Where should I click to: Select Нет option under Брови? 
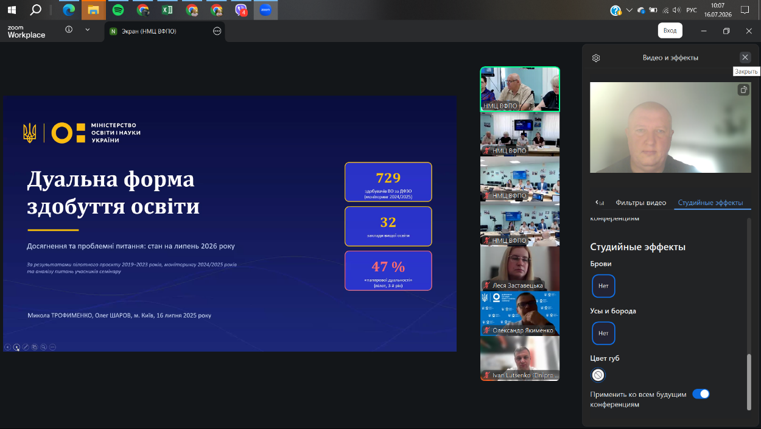[603, 286]
